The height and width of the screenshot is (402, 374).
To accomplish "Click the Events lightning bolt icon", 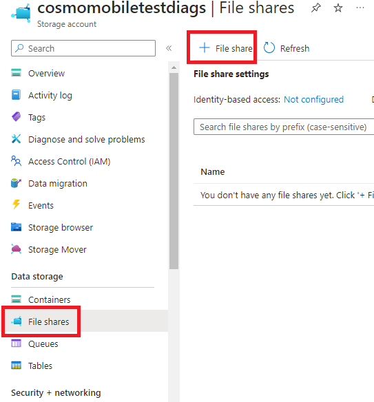I will pyautogui.click(x=16, y=204).
